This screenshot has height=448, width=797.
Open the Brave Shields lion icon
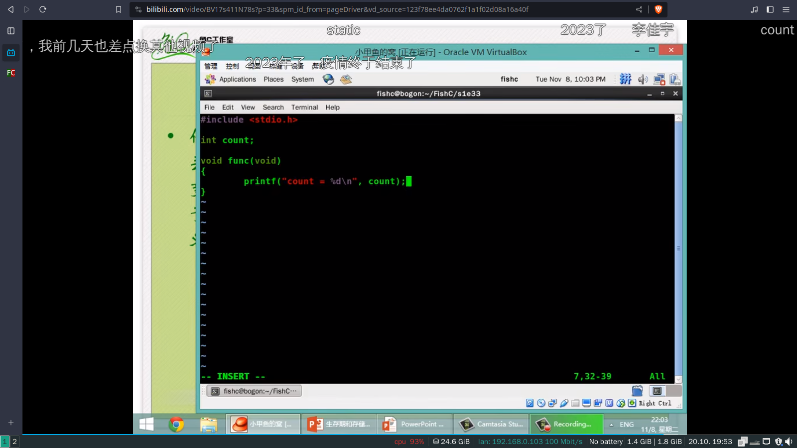click(x=658, y=9)
